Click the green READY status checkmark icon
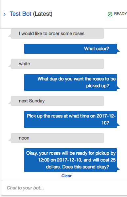The width and height of the screenshot is (127, 197). click(x=110, y=14)
